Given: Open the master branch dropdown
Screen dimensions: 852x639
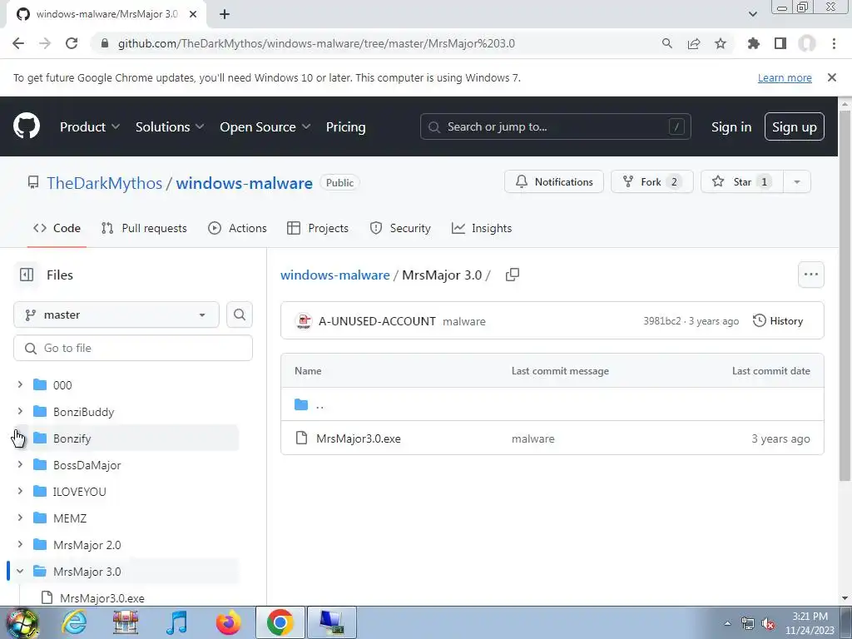Looking at the screenshot, I should [116, 315].
